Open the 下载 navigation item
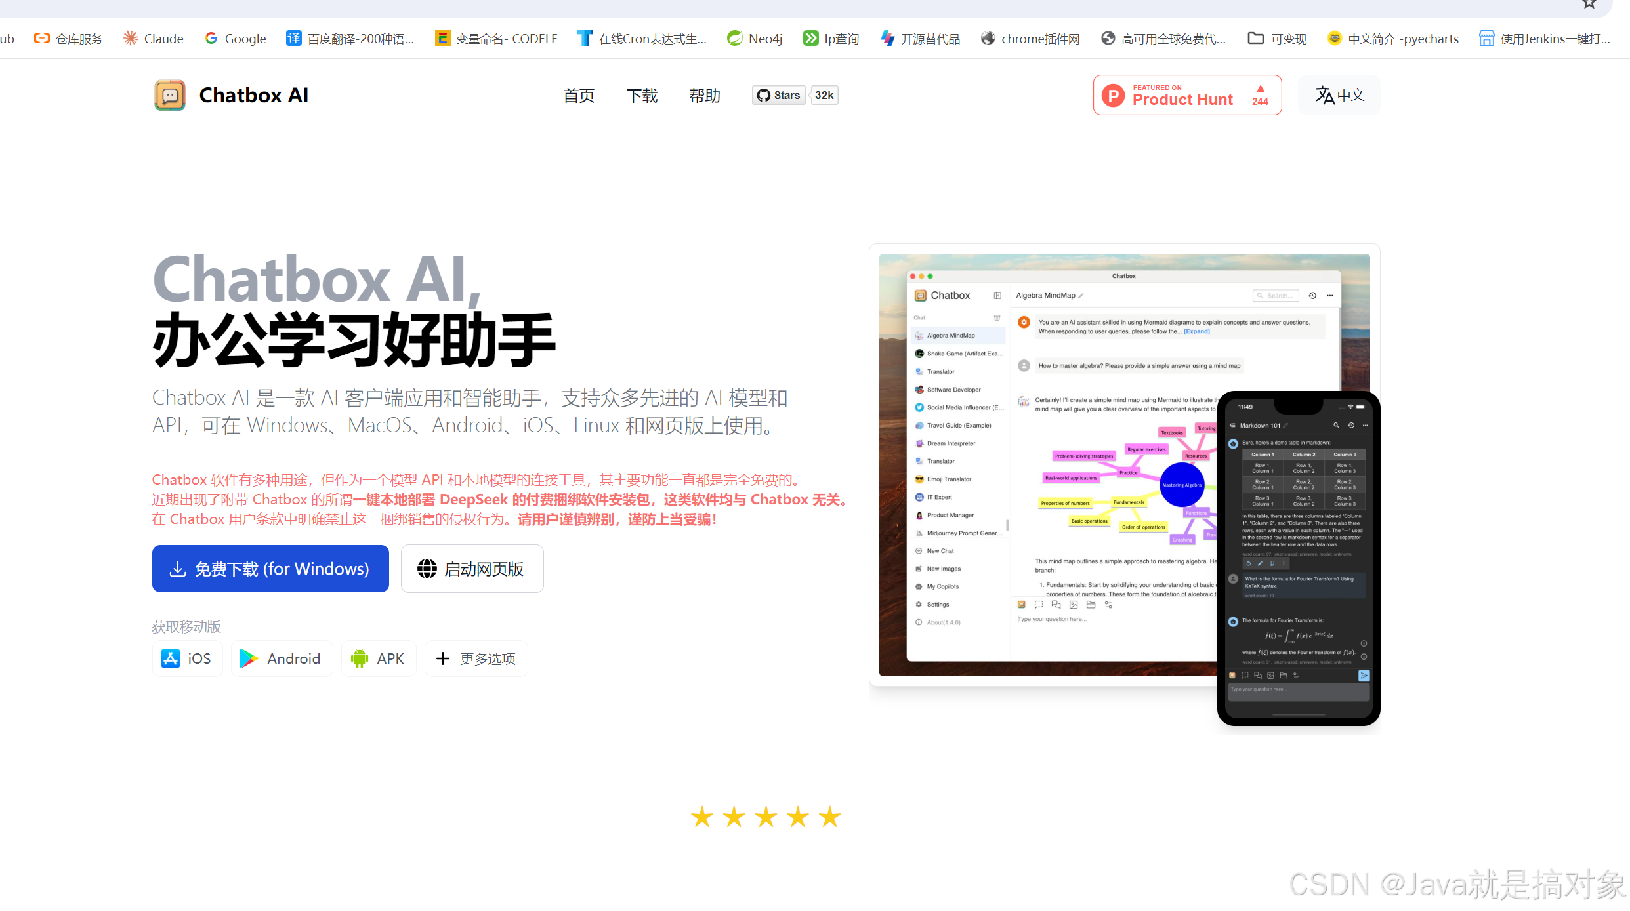 pos(642,96)
